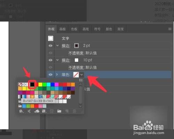Open the Appearance panel hamburger menu

coord(170,29)
